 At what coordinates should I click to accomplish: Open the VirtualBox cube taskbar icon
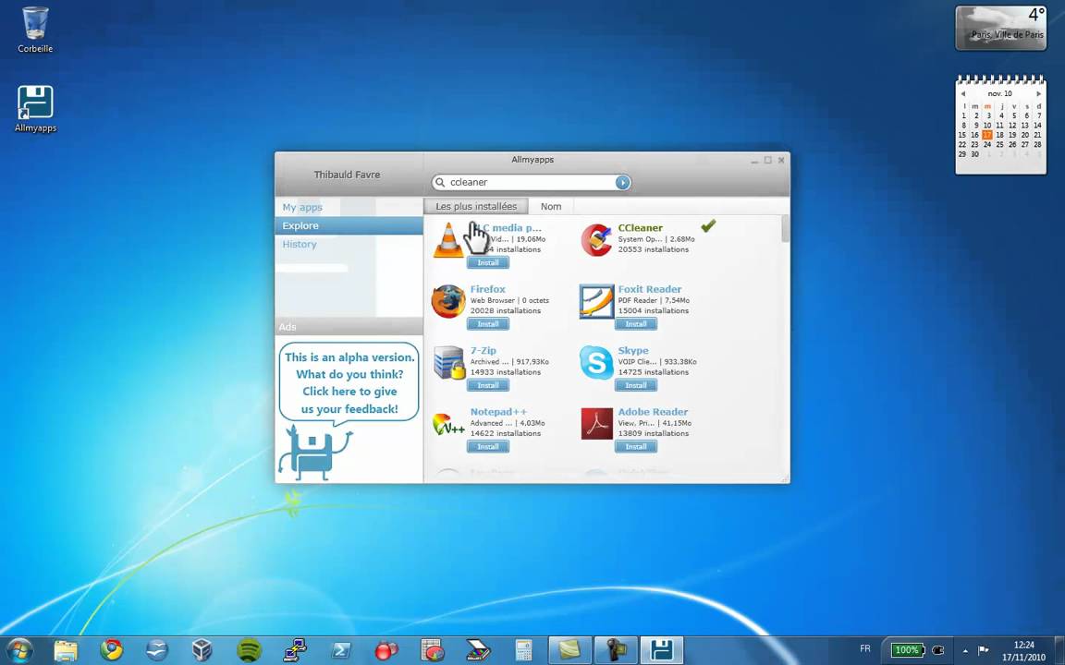click(202, 650)
